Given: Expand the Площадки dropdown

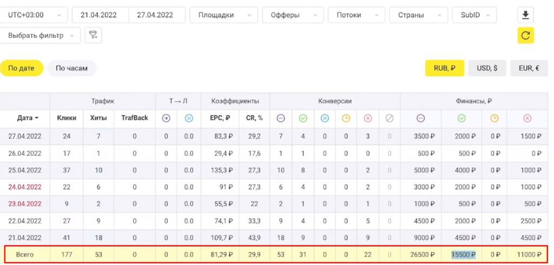Looking at the screenshot, I should 224,15.
